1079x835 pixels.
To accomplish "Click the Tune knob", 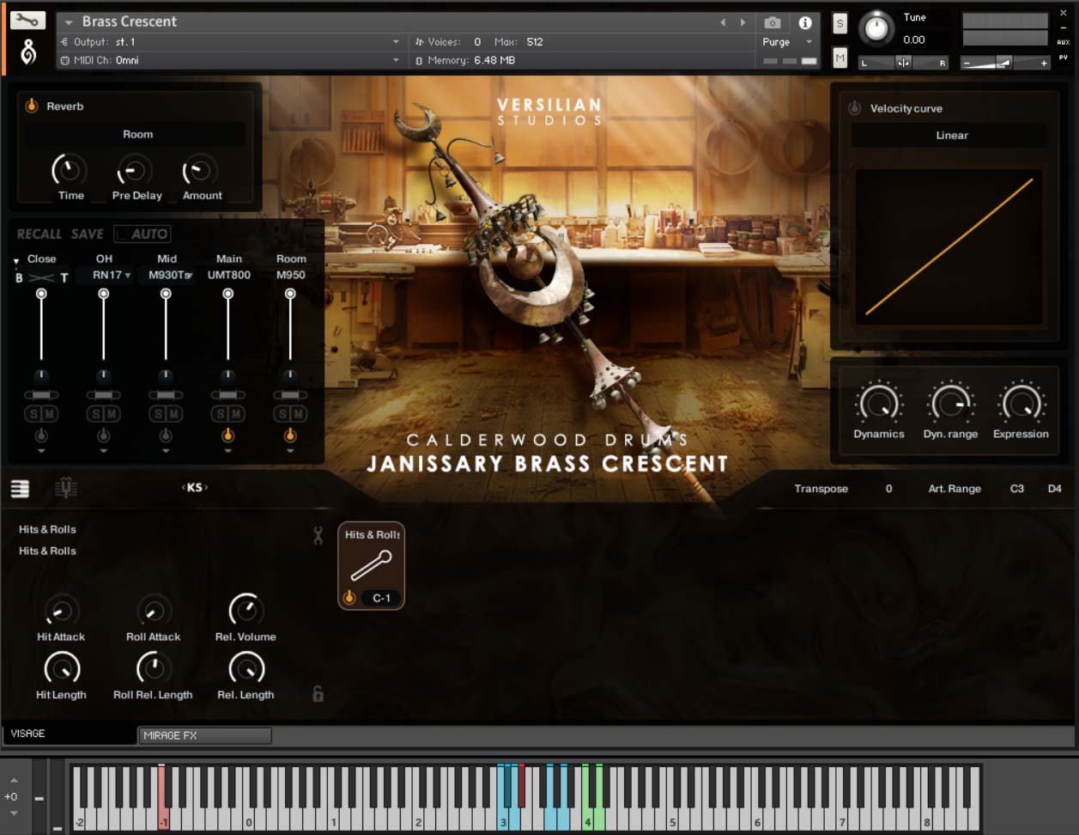I will coord(876,28).
